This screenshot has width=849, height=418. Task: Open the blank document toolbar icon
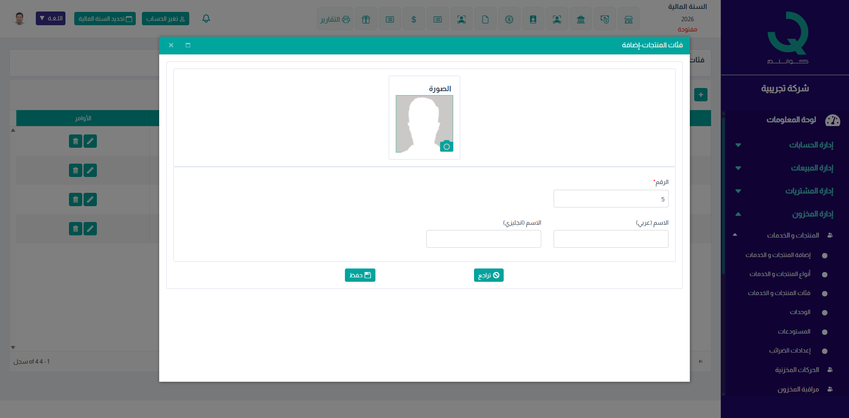485,19
